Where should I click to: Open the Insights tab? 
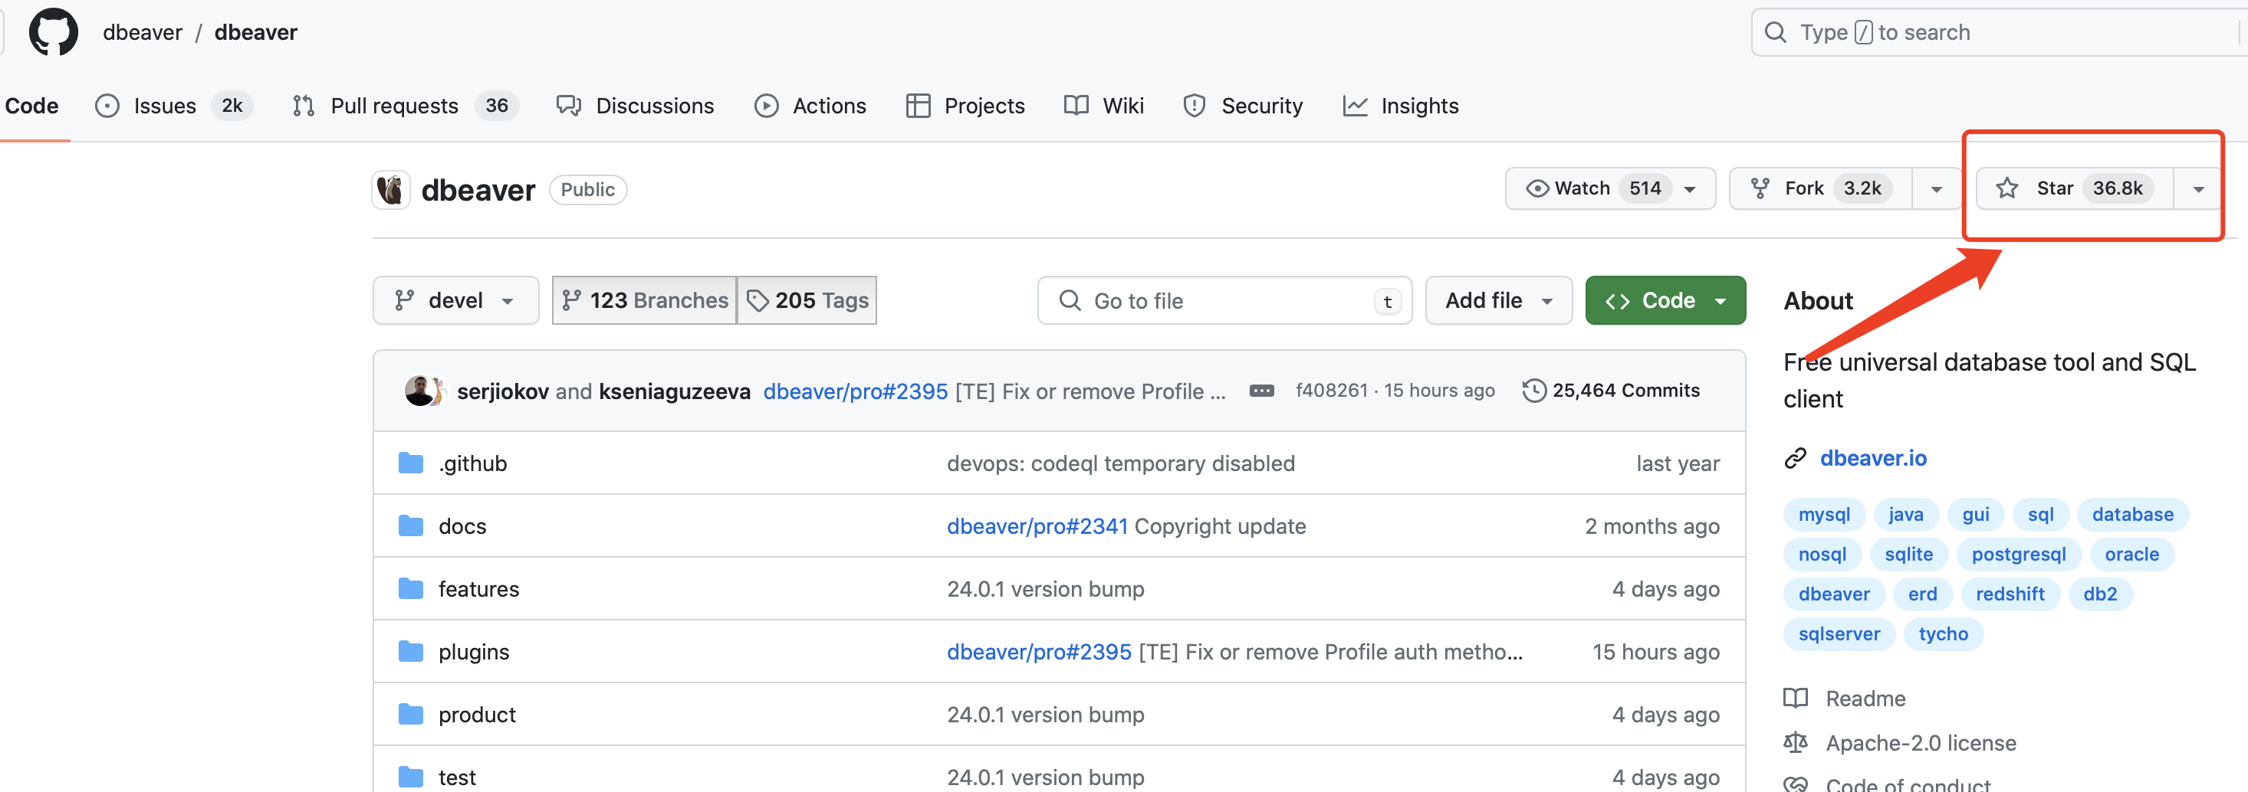pos(1400,106)
